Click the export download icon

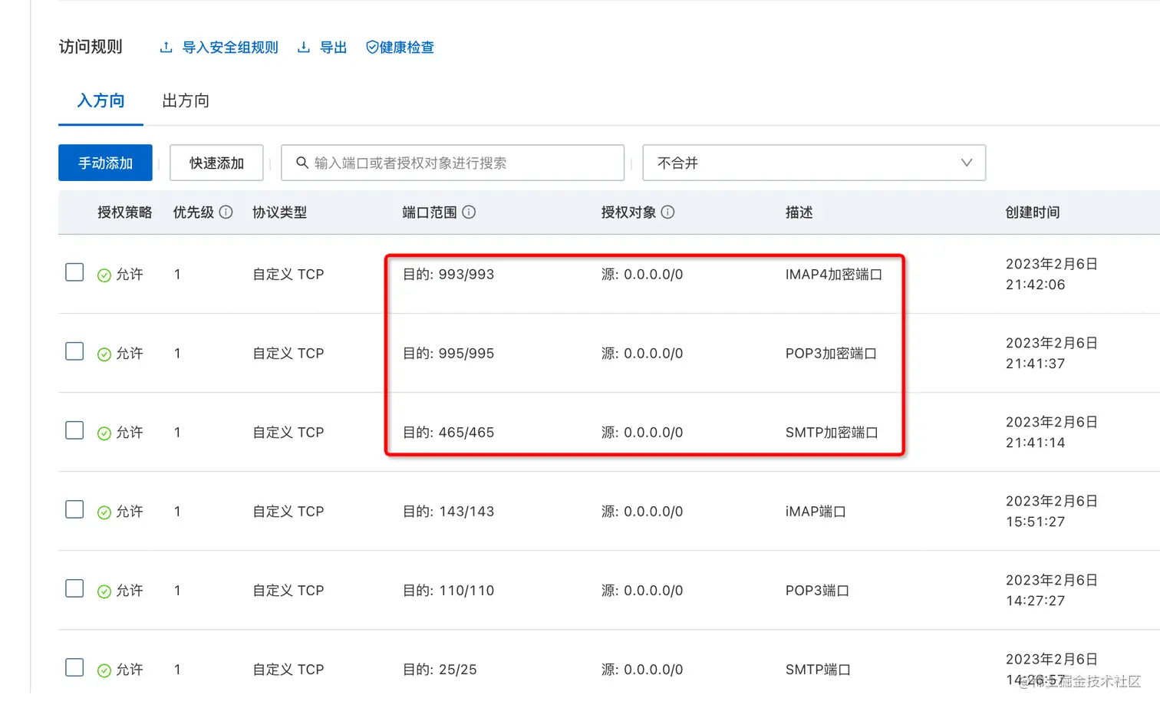tap(304, 48)
